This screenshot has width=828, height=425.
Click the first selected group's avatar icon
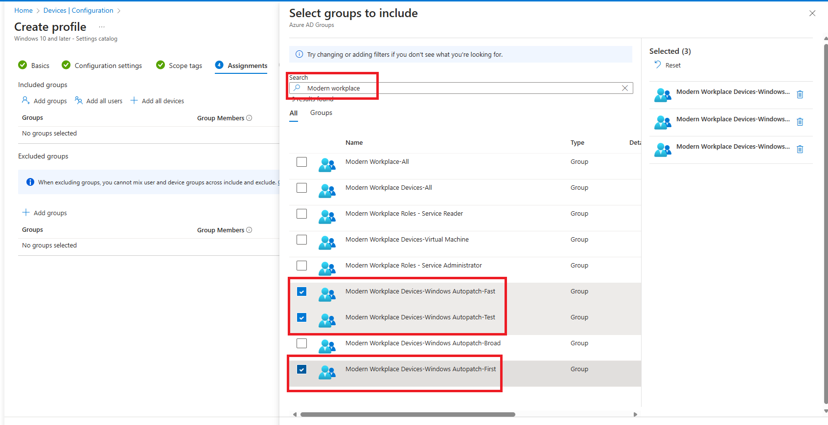[x=663, y=95]
